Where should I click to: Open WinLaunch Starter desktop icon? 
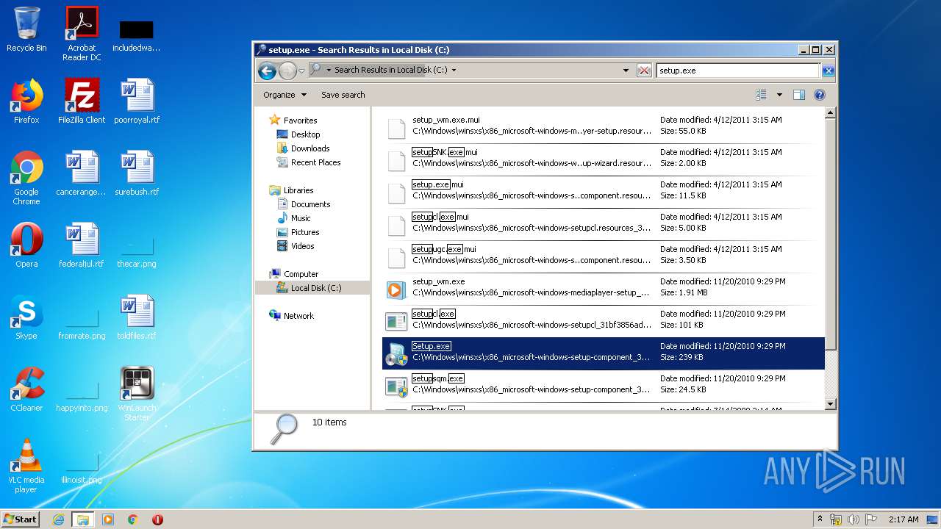tap(137, 394)
